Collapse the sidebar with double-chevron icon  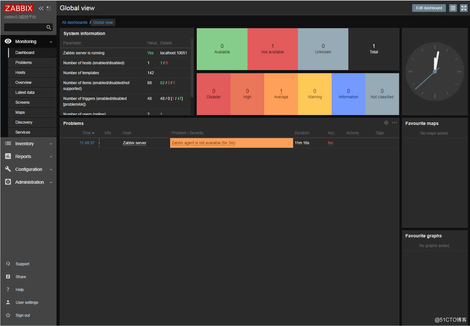pyautogui.click(x=41, y=8)
